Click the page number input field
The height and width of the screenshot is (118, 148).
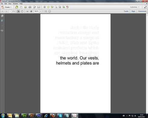(x=10, y=11)
